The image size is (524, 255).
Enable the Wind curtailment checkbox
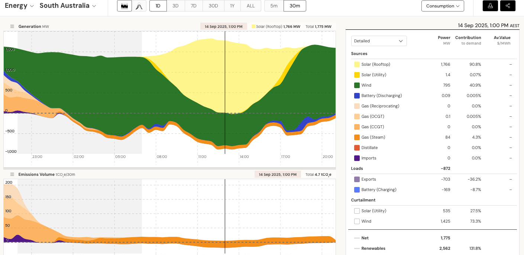point(357,221)
